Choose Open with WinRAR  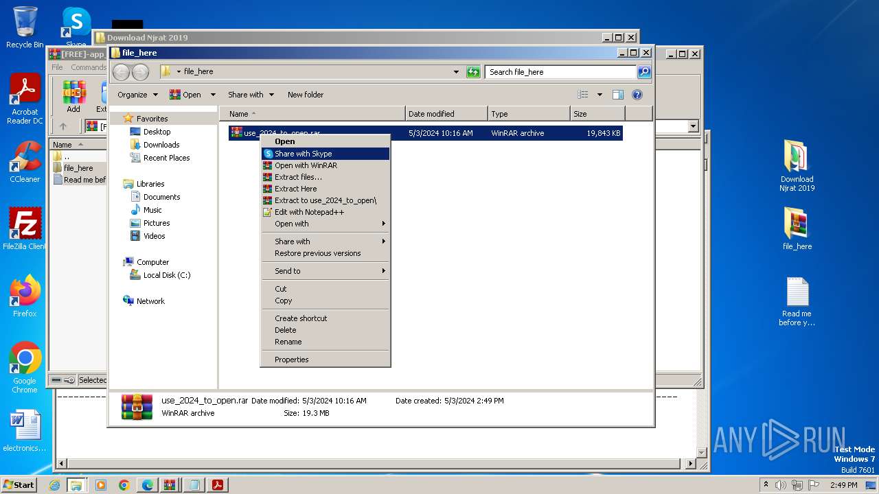click(x=326, y=165)
